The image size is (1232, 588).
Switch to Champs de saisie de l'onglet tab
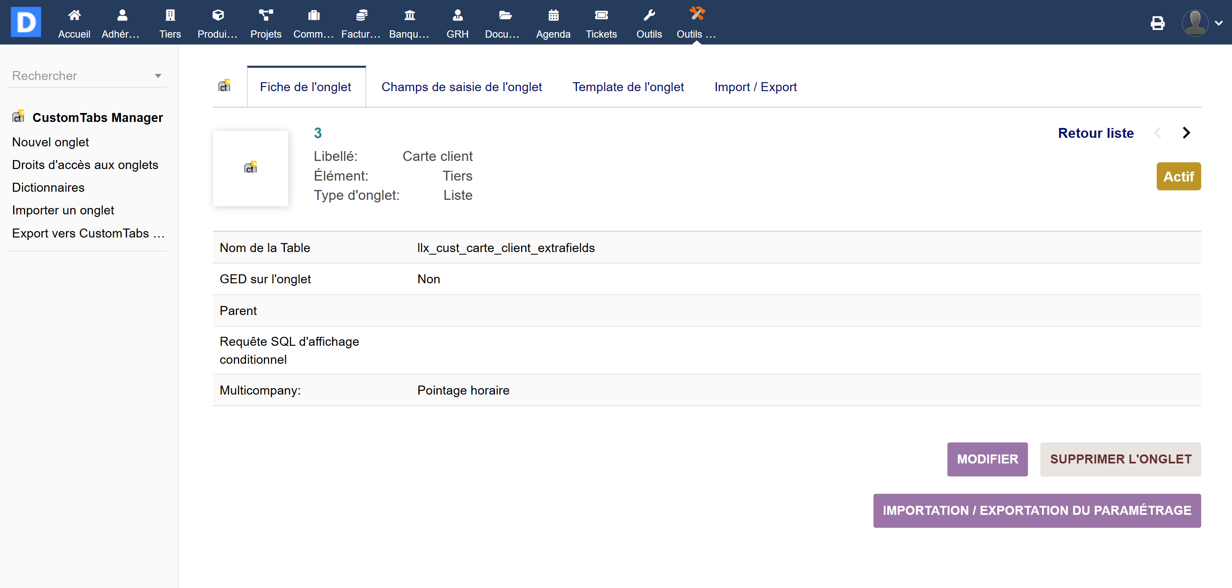(461, 87)
